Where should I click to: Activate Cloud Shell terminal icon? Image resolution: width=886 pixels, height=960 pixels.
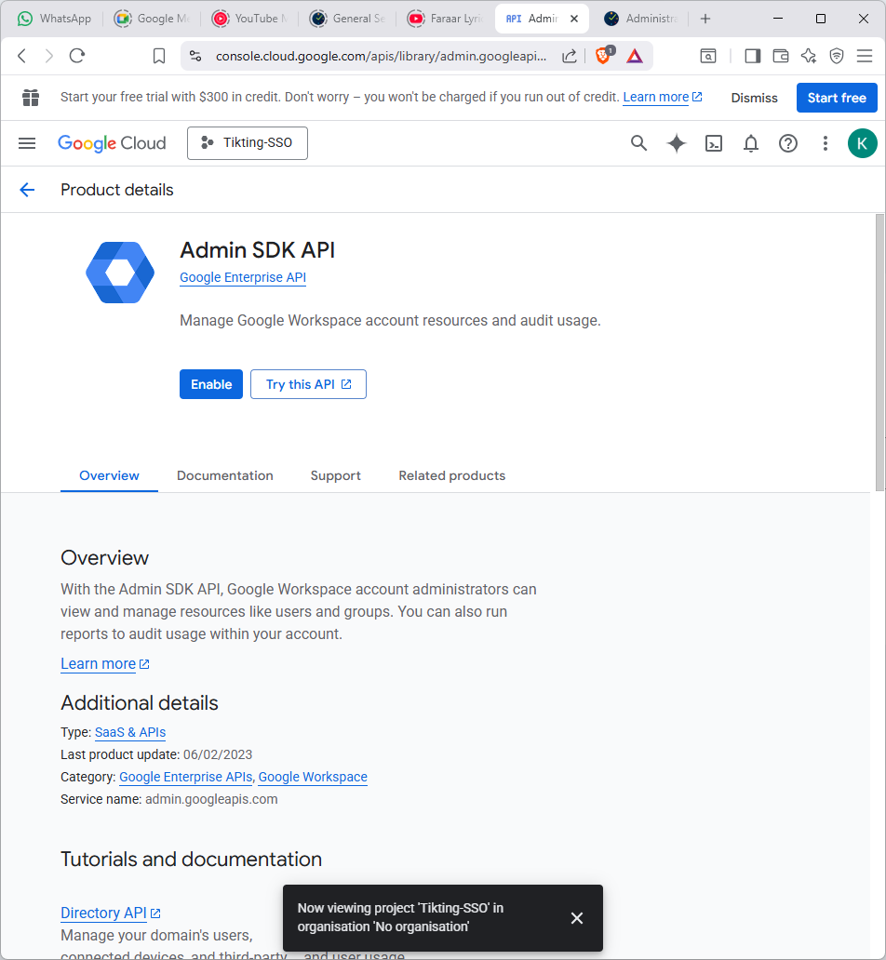click(x=714, y=143)
